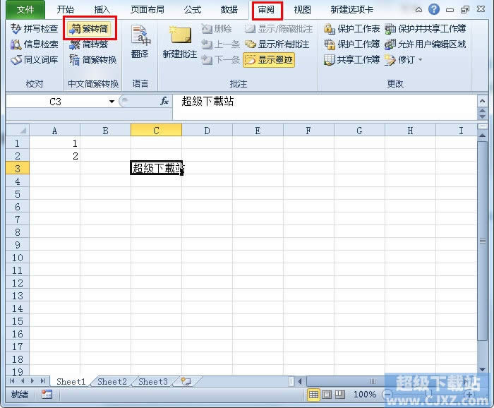Open the Name Box dropdown arrow
This screenshot has height=408, width=494.
pos(112,102)
